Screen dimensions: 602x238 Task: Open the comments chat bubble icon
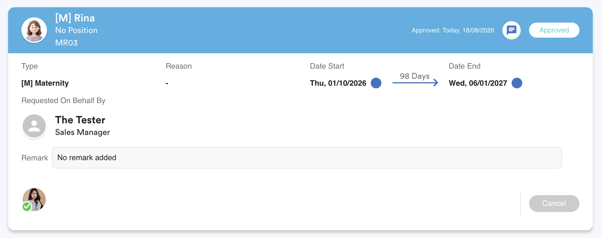tap(511, 30)
